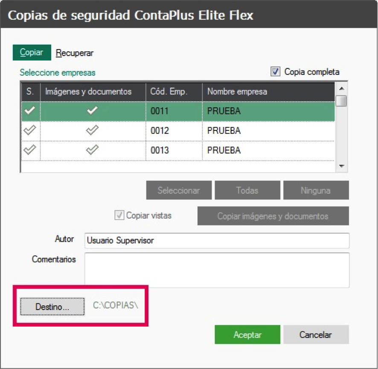Click the Imágenes y documentos column header
This screenshot has height=369, width=378.
(93, 92)
